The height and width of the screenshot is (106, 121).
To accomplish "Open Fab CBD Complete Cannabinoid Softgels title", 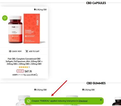I will [24, 61].
